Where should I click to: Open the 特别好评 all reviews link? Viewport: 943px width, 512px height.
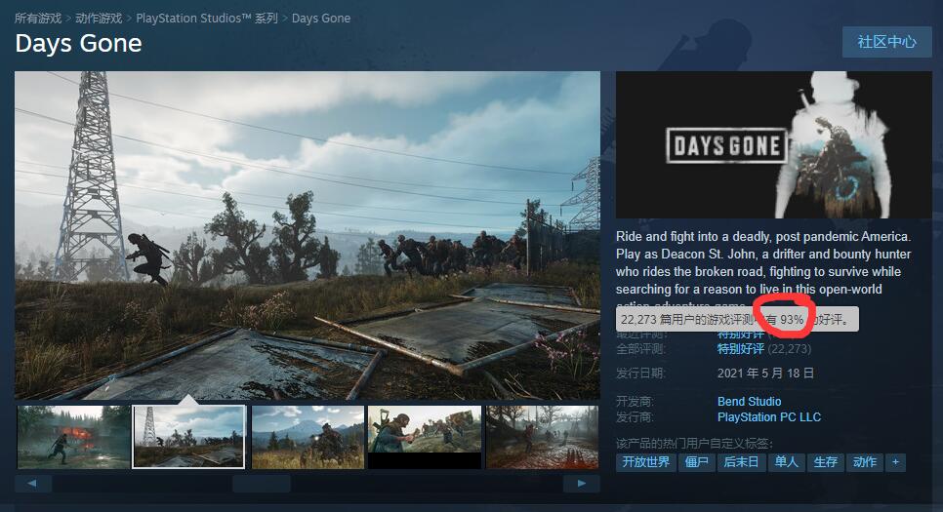click(x=740, y=348)
